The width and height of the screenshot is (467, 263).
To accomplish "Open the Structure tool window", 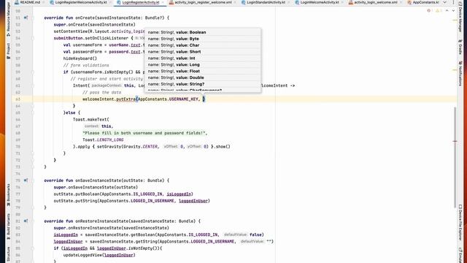I will pyautogui.click(x=8, y=254).
